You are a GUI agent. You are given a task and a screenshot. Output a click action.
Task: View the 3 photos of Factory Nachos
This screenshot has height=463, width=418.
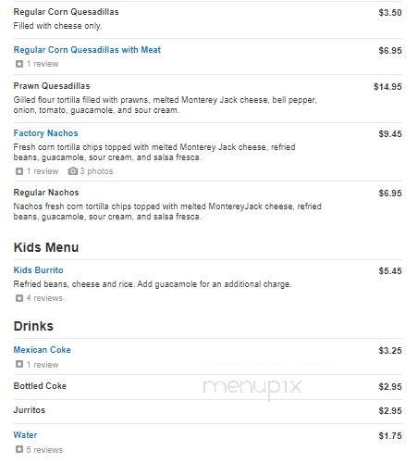(x=96, y=171)
